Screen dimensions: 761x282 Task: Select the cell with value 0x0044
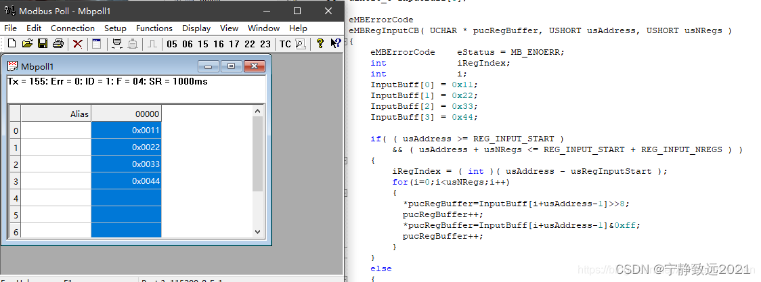coord(126,181)
